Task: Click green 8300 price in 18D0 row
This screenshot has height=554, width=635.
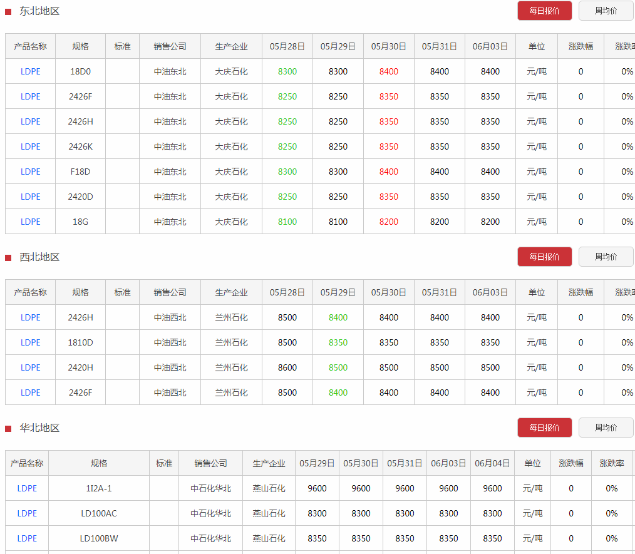Action: click(x=287, y=71)
